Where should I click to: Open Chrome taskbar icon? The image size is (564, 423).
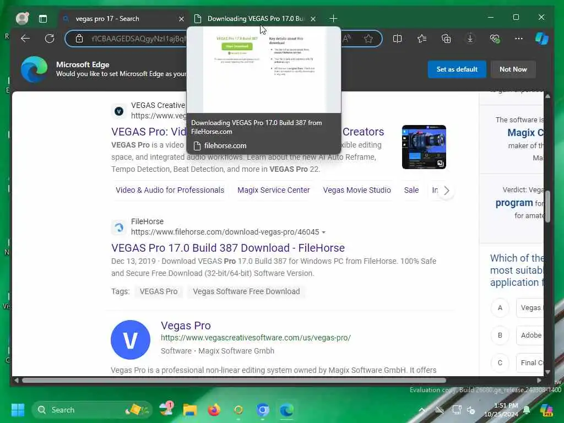tap(263, 410)
